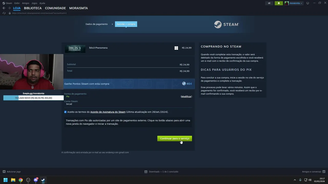The height and width of the screenshot is (184, 328).
Task: Click the Steam announcements megaphone icon
Action: click(x=269, y=3)
